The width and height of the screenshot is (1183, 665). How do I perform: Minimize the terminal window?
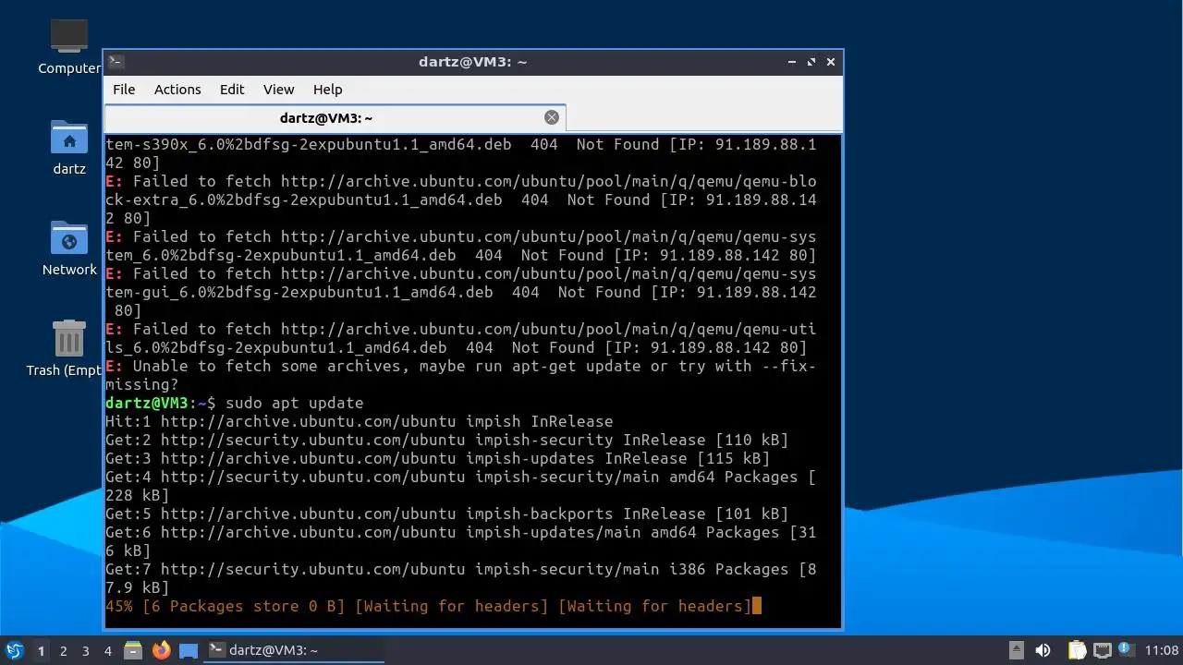coord(792,62)
